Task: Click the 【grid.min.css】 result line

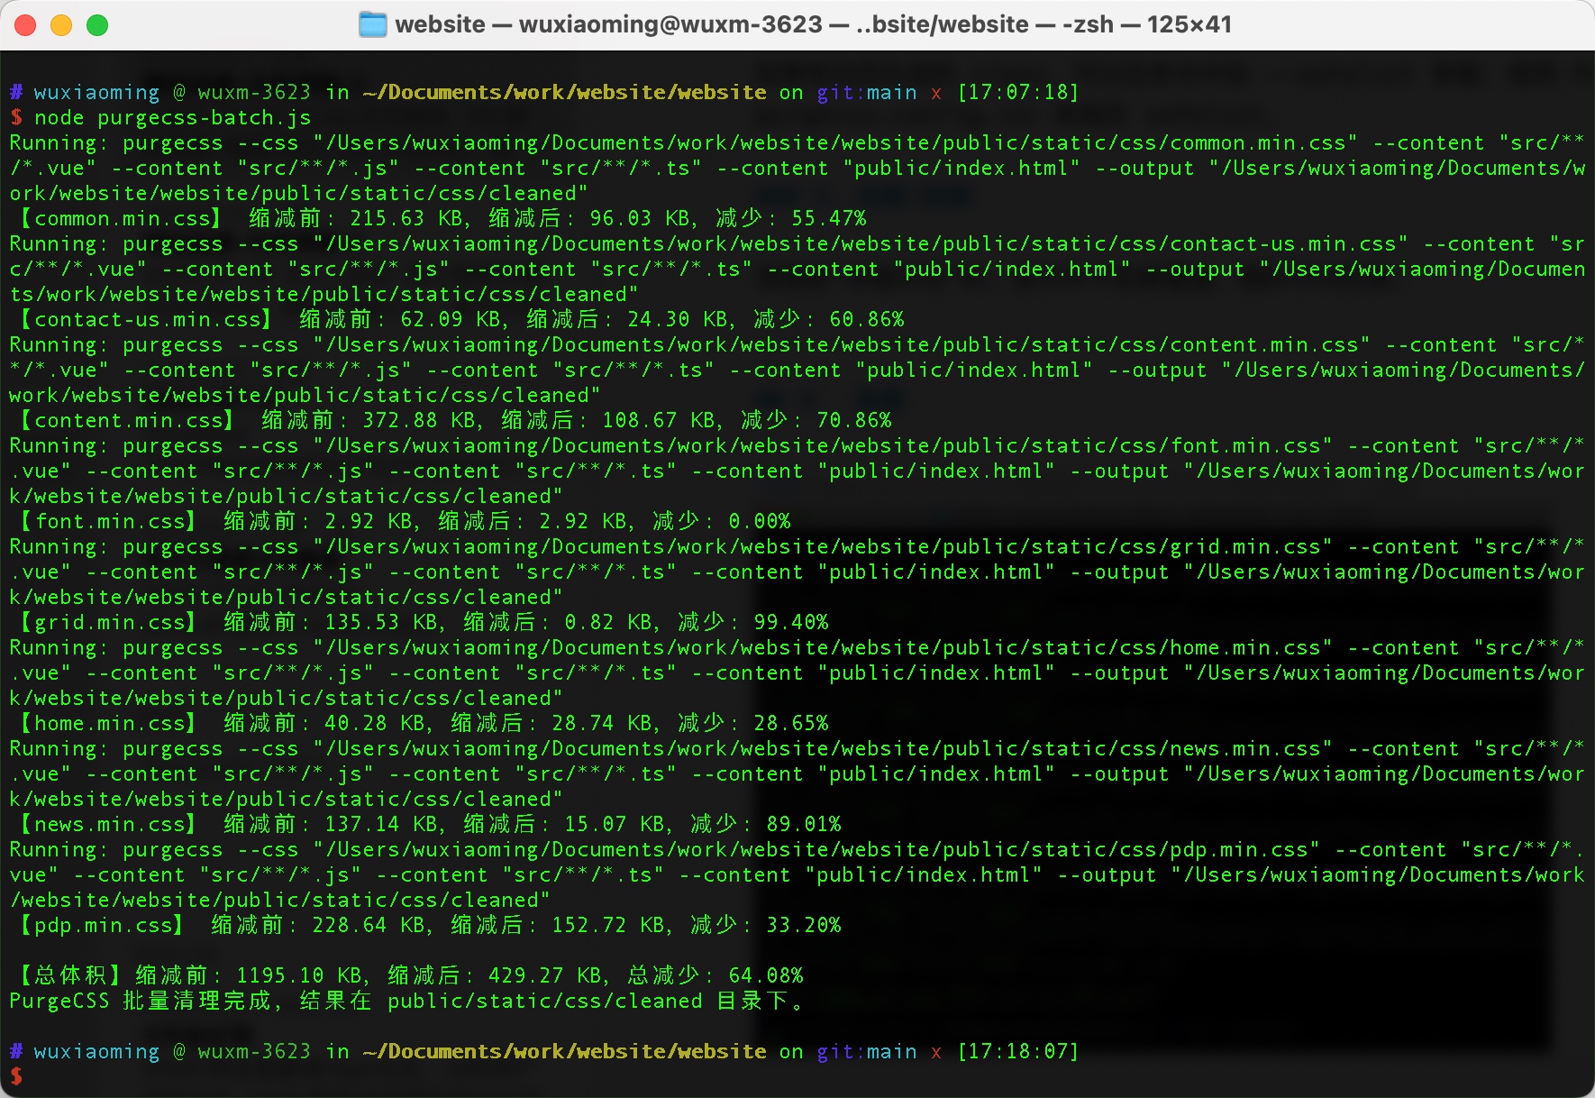Action: (423, 623)
